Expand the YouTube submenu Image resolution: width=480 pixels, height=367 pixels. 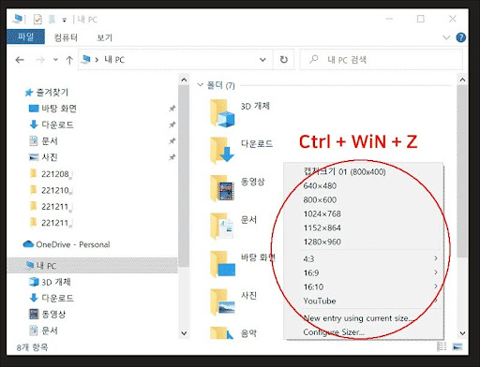(x=364, y=301)
